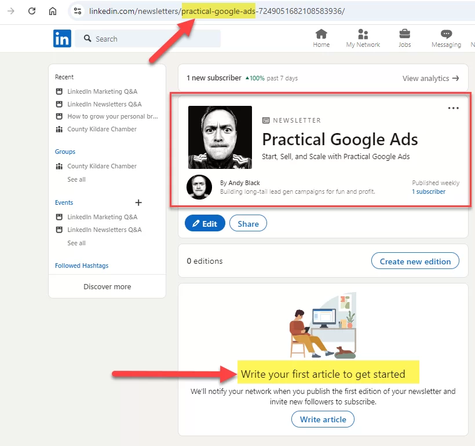Open the newsletter cover image
The width and height of the screenshot is (475, 446).
point(220,137)
